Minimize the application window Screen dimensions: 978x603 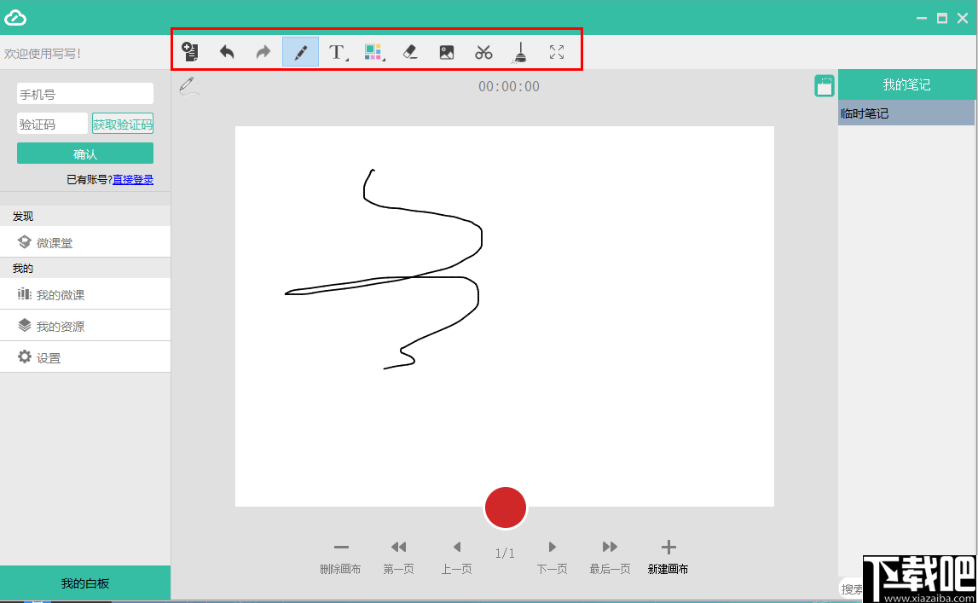point(921,18)
